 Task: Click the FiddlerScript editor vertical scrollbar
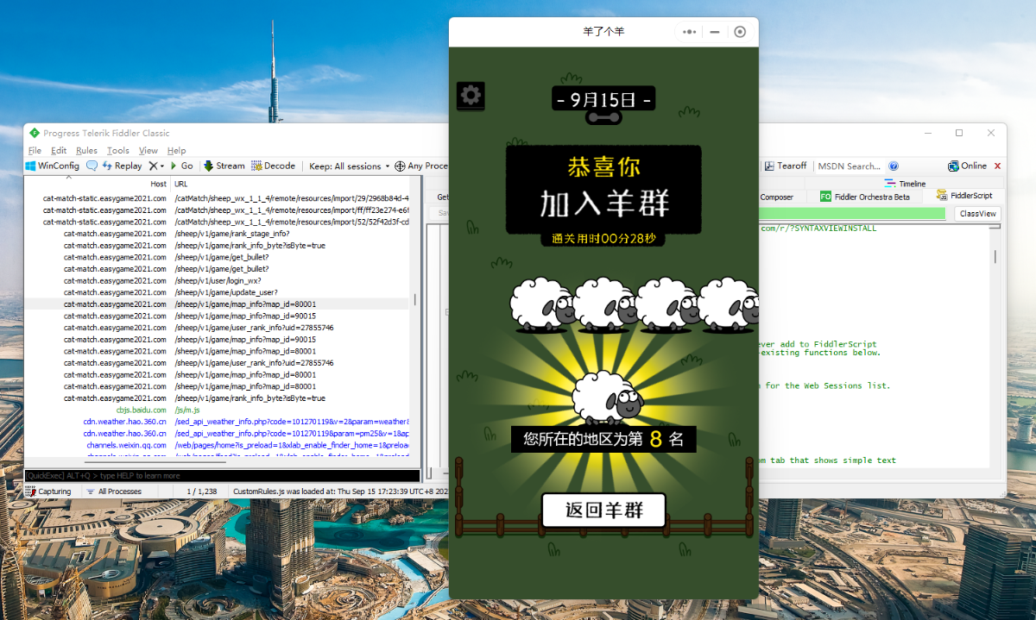(x=995, y=257)
